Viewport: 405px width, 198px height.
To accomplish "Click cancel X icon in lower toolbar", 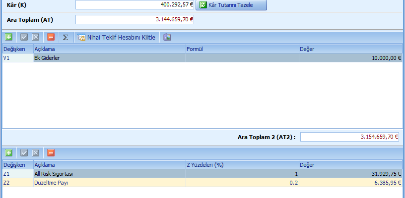I will (35, 153).
